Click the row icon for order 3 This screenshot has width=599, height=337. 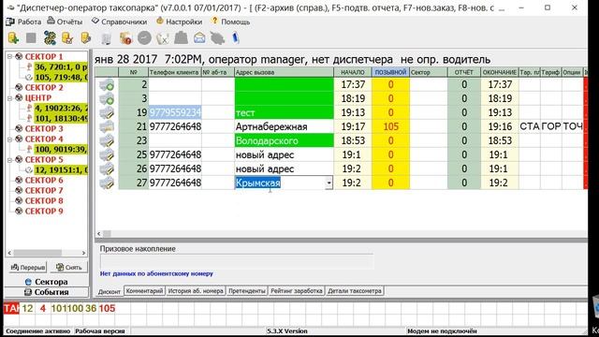[x=107, y=98]
